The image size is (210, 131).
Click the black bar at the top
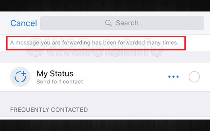pos(105,6)
